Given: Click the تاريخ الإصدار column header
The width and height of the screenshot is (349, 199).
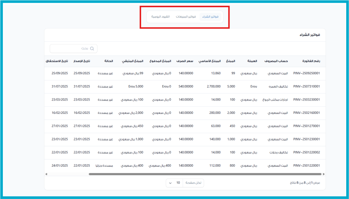Looking at the screenshot, I should pyautogui.click(x=82, y=61).
